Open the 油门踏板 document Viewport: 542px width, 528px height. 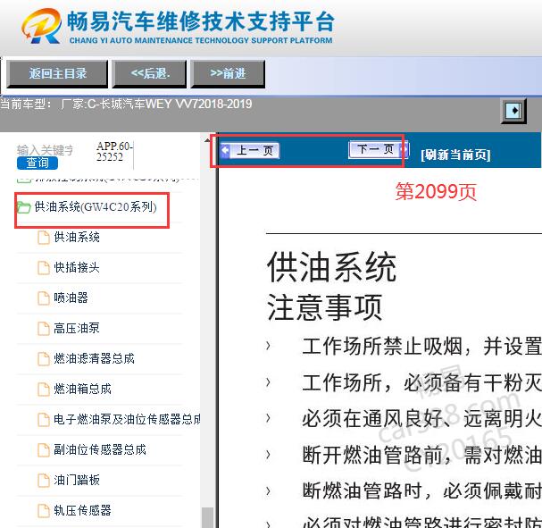pos(77,480)
